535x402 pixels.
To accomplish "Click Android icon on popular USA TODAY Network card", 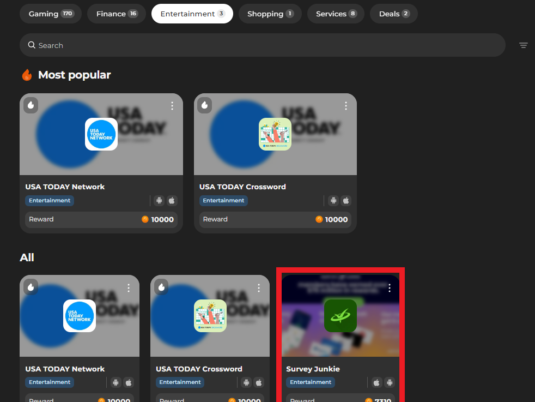I will click(x=159, y=201).
